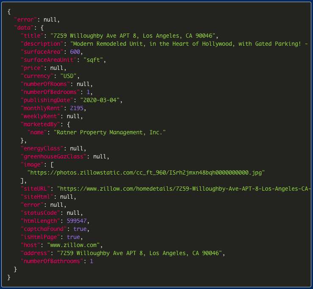
Task: Select the "USD" currency value
Action: (x=69, y=76)
